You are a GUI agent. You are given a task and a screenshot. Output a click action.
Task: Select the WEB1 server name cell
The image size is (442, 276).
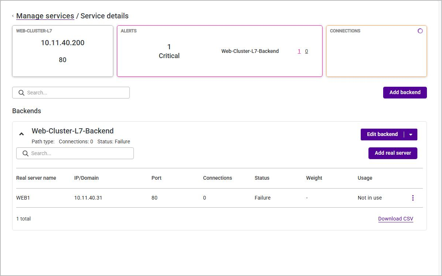pyautogui.click(x=23, y=198)
